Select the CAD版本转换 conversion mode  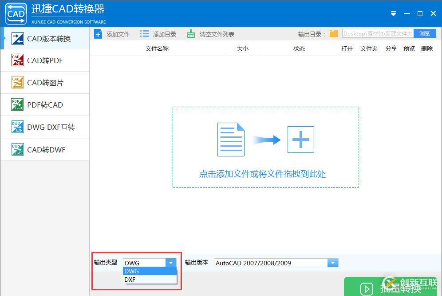pyautogui.click(x=44, y=39)
